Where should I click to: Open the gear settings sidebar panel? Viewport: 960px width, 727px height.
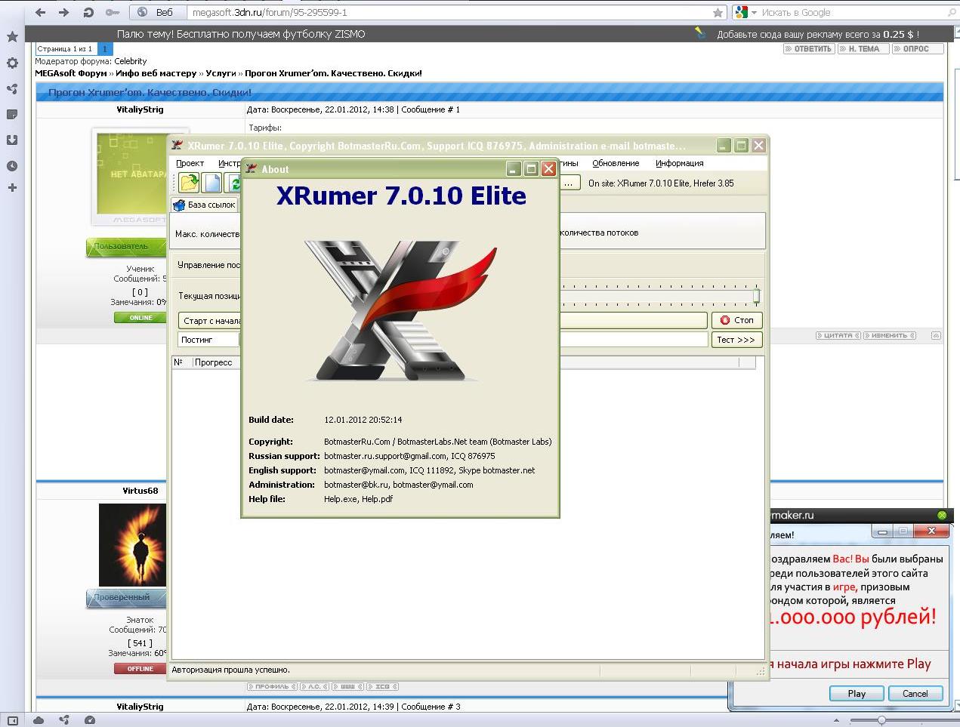pyautogui.click(x=12, y=63)
